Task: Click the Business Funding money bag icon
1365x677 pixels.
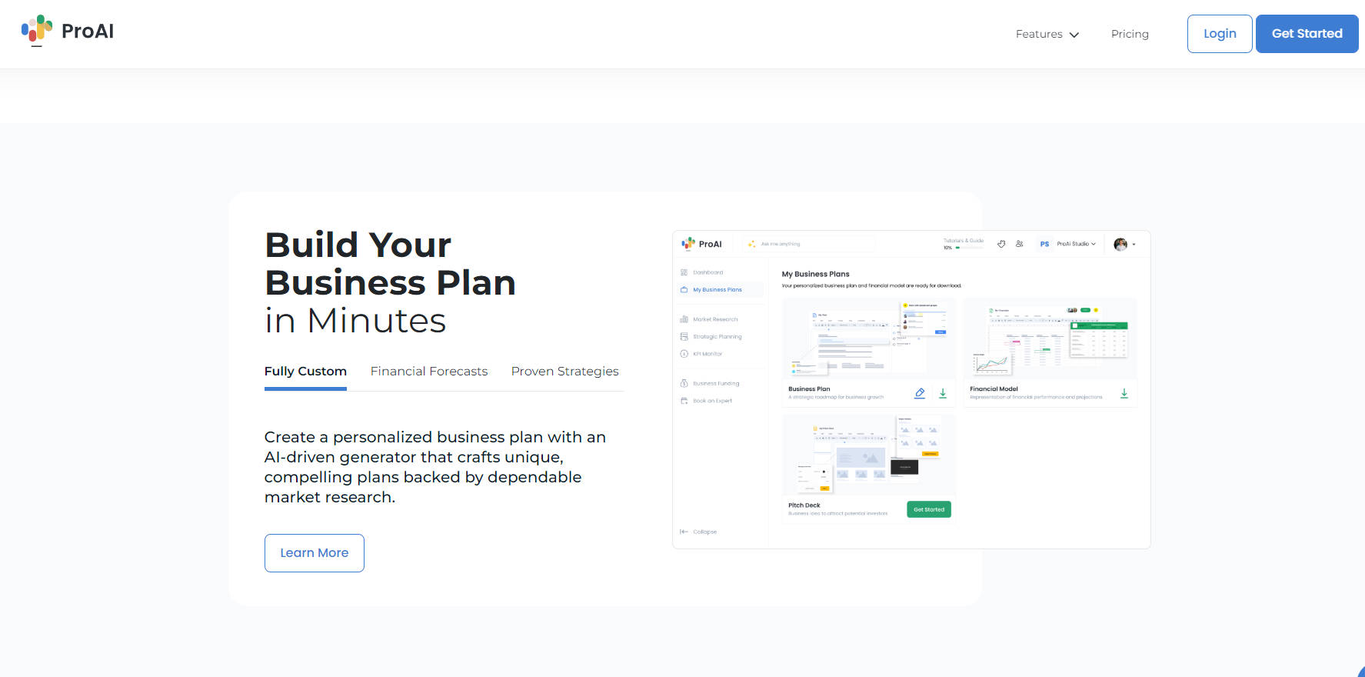Action: pos(684,383)
